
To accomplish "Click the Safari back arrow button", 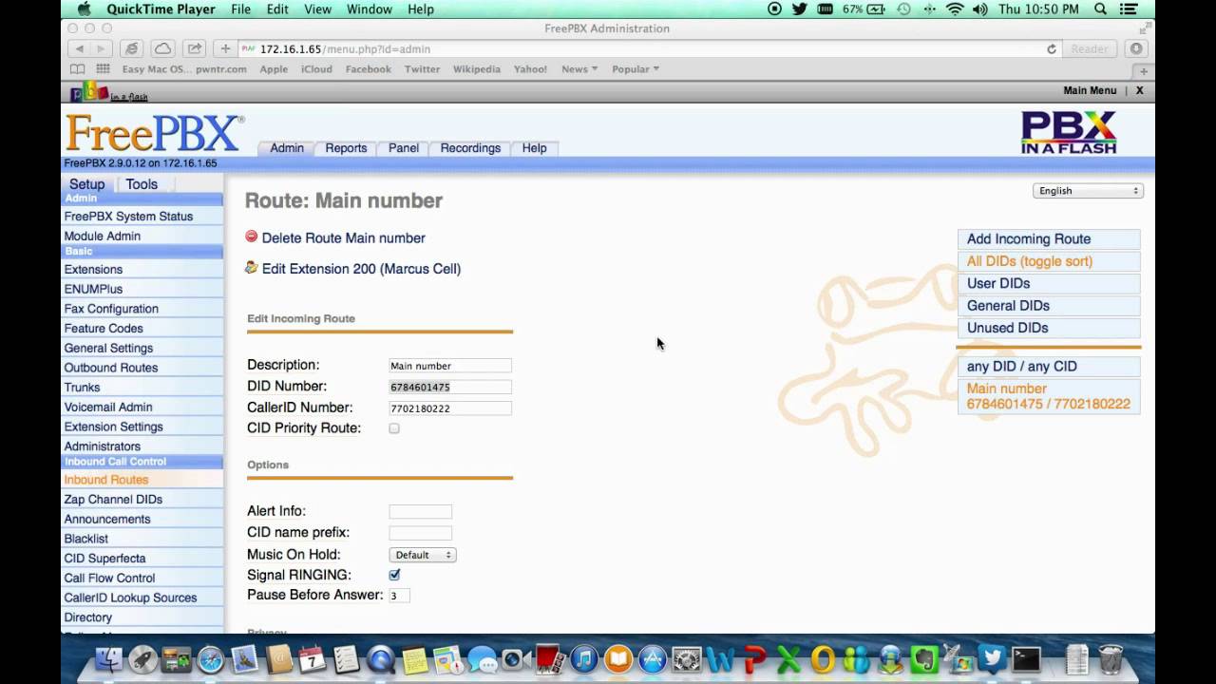I will point(81,48).
